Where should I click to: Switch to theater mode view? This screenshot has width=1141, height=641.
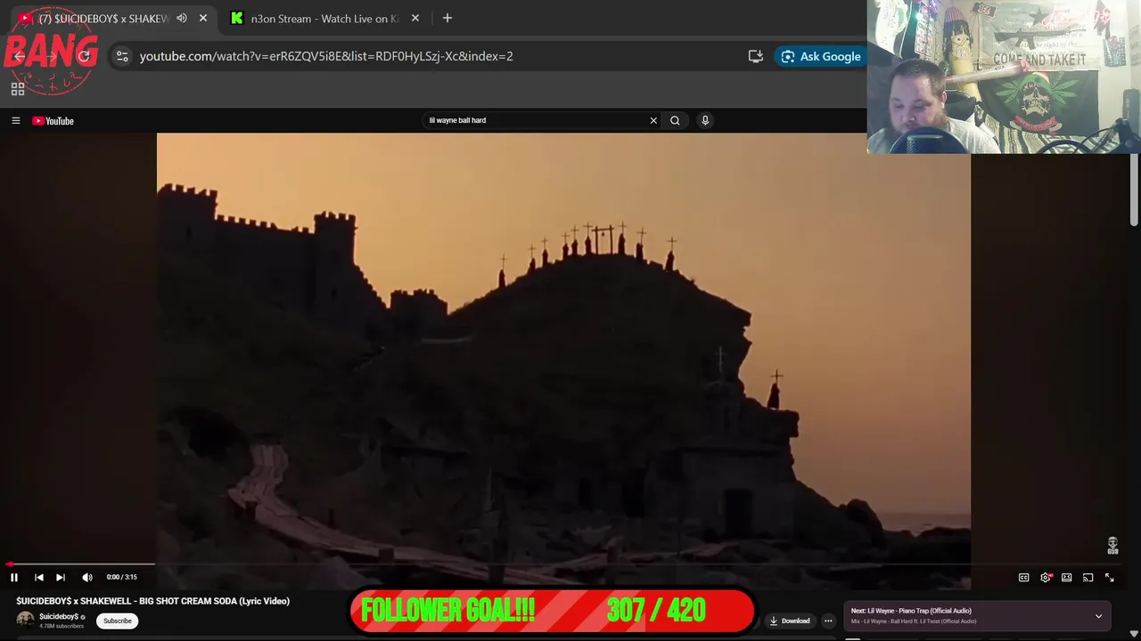click(x=1066, y=578)
